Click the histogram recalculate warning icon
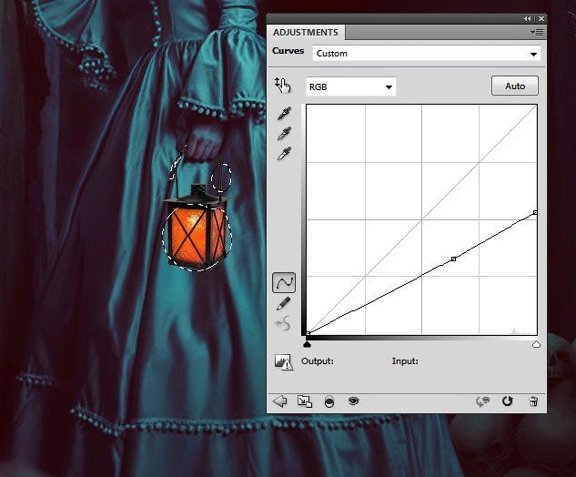This screenshot has height=477, width=576. 283,362
